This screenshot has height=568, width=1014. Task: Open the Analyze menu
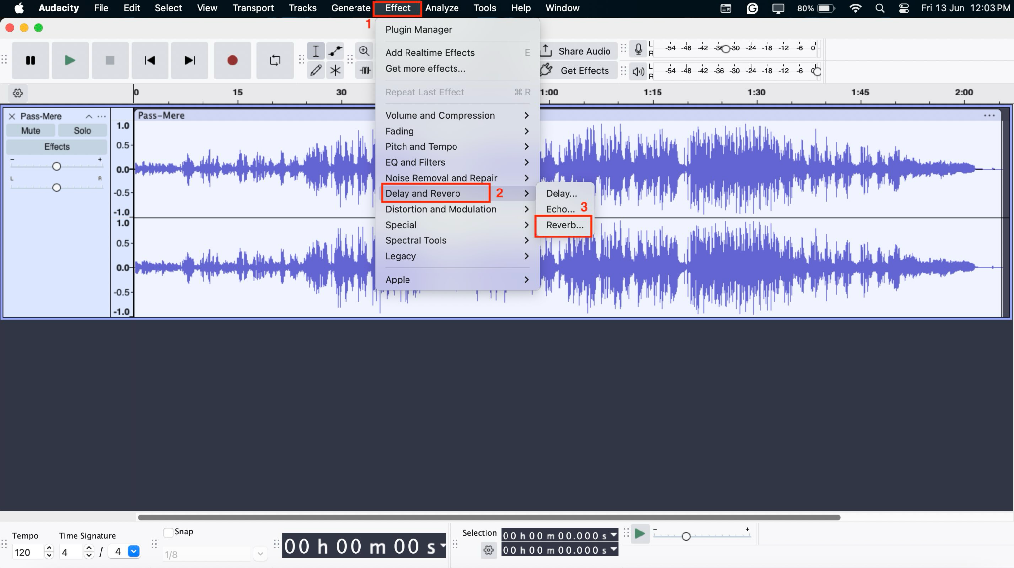tap(442, 8)
